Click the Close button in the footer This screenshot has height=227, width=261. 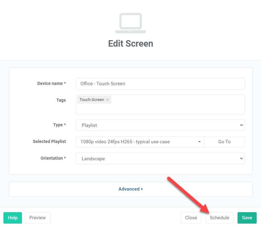pos(191,218)
